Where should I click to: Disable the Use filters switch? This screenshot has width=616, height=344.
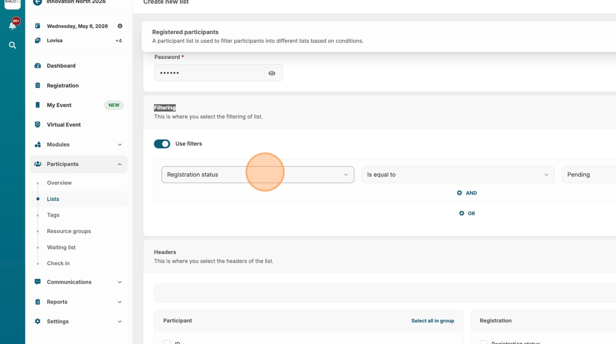click(162, 144)
